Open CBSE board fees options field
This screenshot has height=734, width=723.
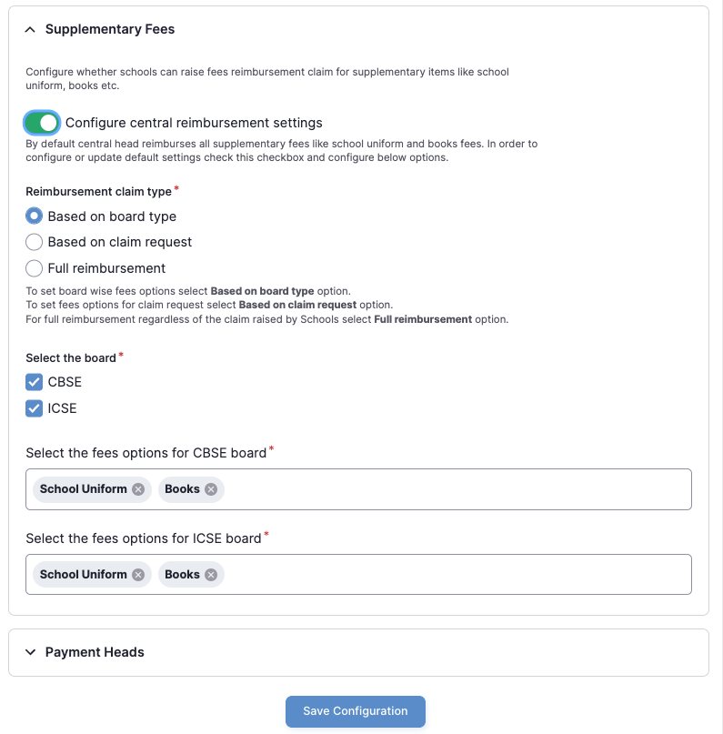pyautogui.click(x=455, y=489)
